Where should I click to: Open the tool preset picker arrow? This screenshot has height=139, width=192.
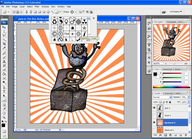tap(8, 12)
